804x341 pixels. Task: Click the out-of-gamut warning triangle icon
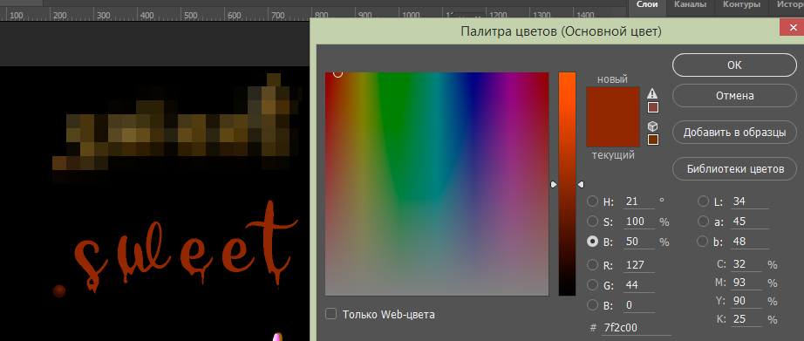(652, 93)
